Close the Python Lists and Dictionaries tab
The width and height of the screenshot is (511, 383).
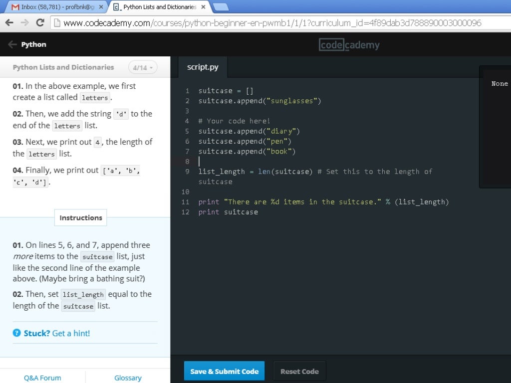coord(204,7)
